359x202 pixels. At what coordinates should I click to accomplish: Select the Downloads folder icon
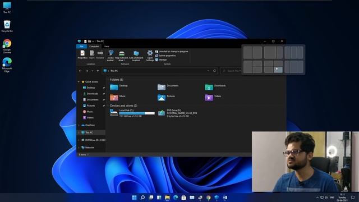pos(209,87)
